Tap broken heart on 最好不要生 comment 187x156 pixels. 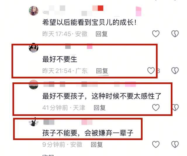(175, 71)
